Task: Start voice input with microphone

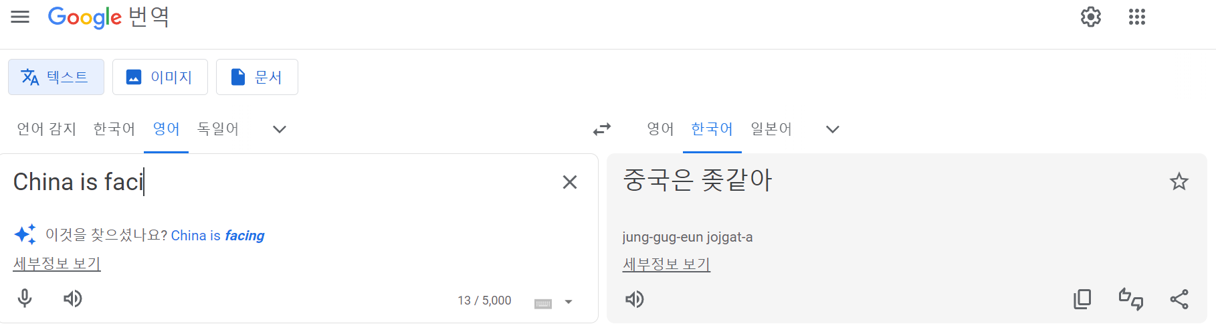Action: click(x=25, y=299)
